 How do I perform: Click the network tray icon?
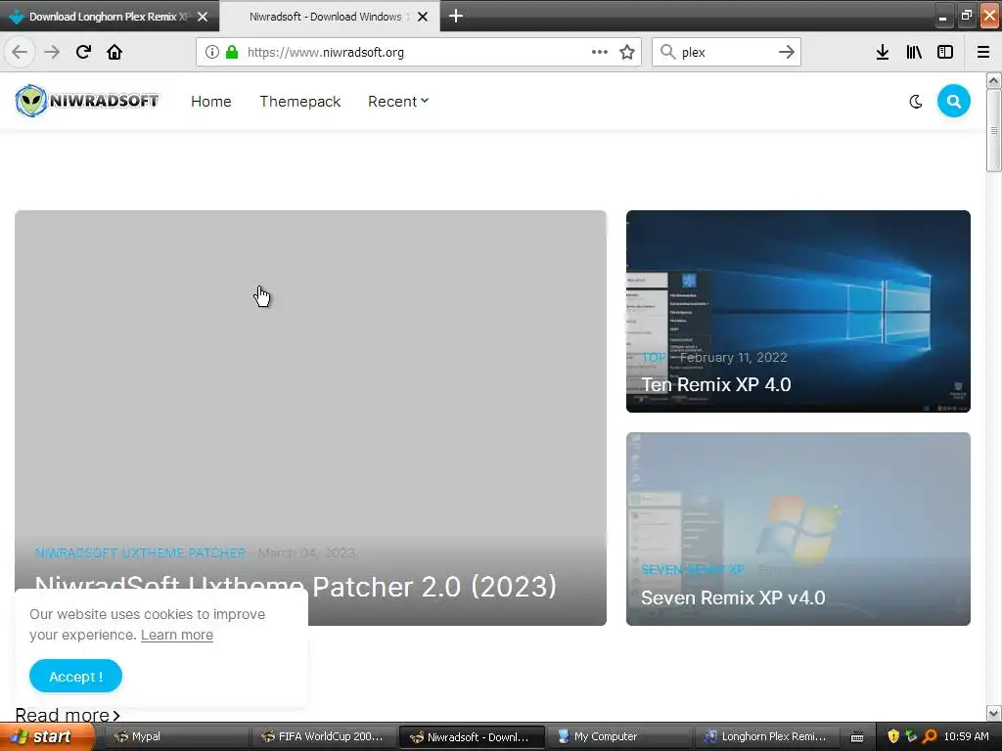click(911, 736)
